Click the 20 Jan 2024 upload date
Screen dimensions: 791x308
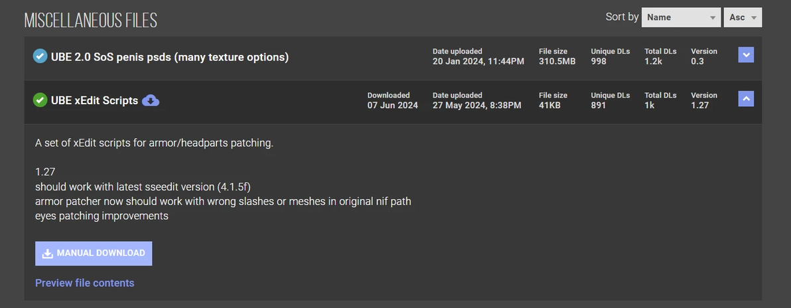[478, 62]
